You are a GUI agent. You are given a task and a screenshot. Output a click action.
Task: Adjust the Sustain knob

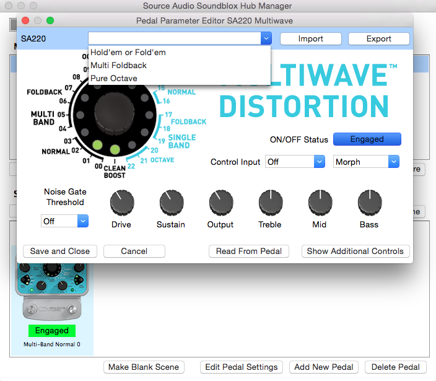(x=172, y=203)
